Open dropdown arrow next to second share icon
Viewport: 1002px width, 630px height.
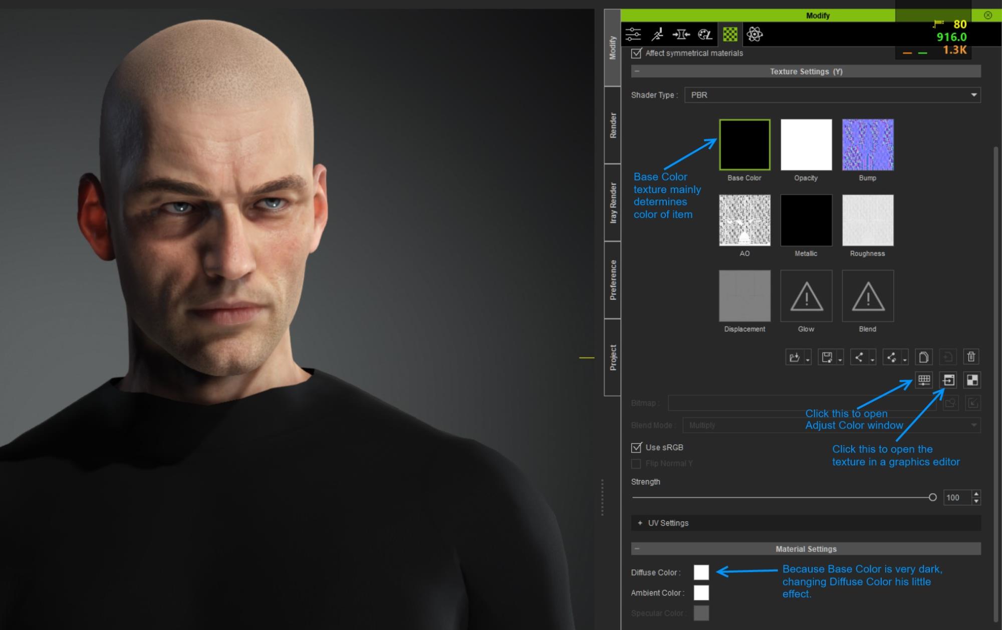pyautogui.click(x=905, y=360)
